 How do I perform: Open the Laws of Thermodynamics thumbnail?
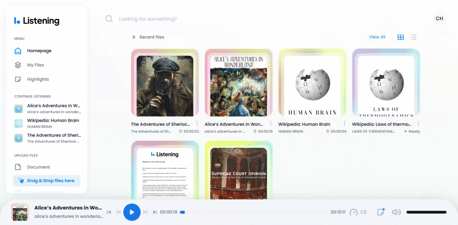click(x=386, y=84)
